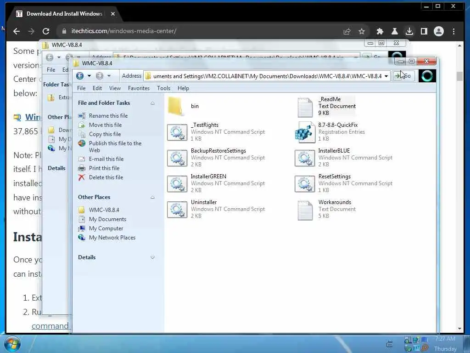Go to My Documents under Other Places

tap(107, 219)
